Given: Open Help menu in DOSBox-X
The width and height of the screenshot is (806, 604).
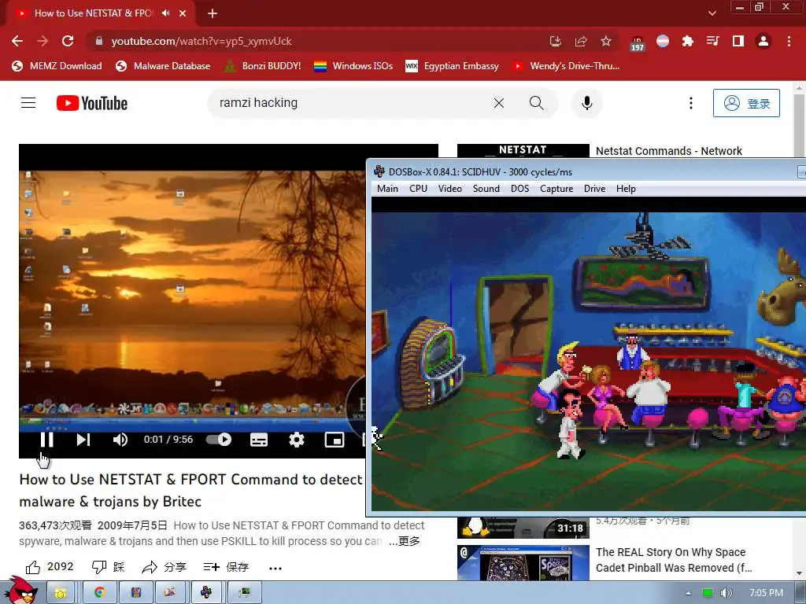Looking at the screenshot, I should 626,189.
